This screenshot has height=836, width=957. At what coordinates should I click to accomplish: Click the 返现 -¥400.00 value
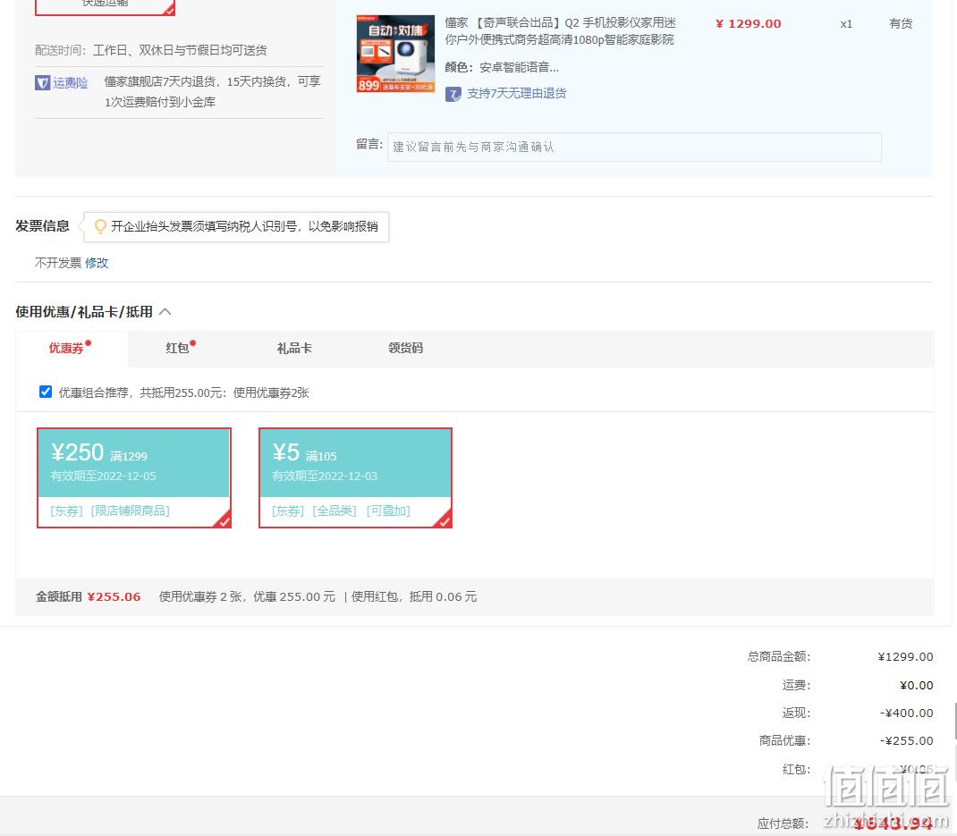click(x=906, y=713)
